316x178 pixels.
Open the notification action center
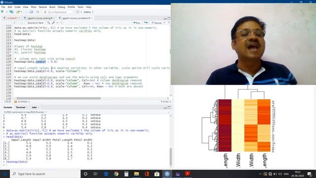coord(310,174)
